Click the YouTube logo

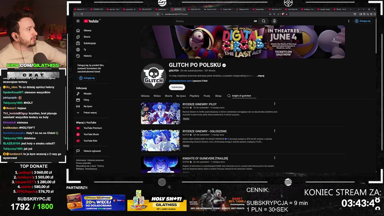(91, 21)
